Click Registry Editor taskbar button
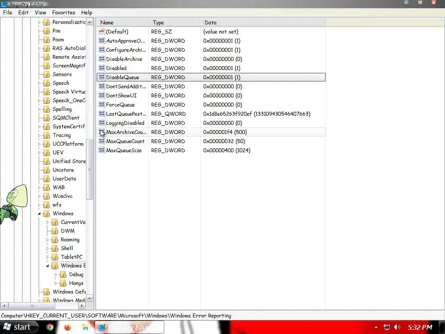The width and height of the screenshot is (445, 334). coord(130,327)
